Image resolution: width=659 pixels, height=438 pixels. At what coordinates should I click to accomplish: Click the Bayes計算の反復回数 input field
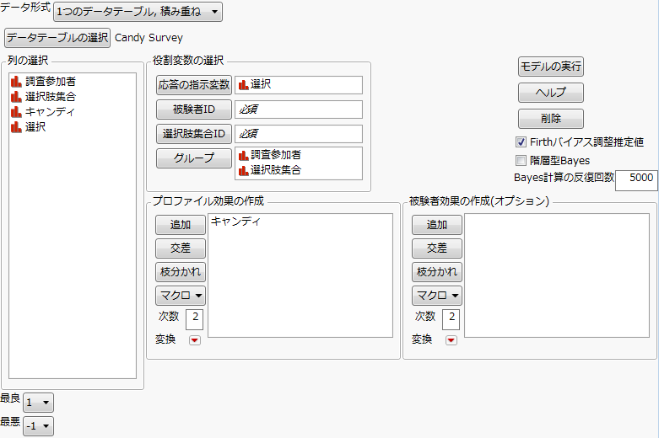pyautogui.click(x=635, y=179)
